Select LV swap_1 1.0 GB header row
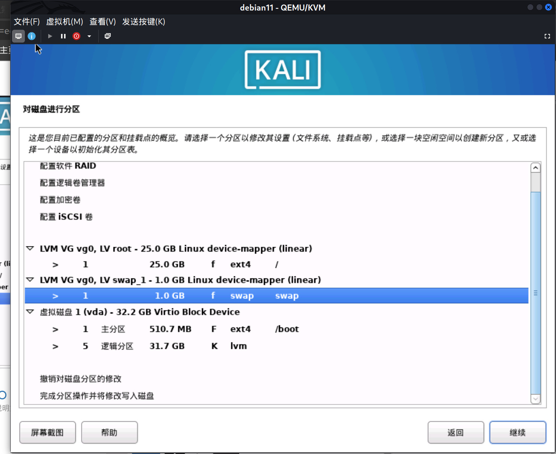 [x=276, y=280]
